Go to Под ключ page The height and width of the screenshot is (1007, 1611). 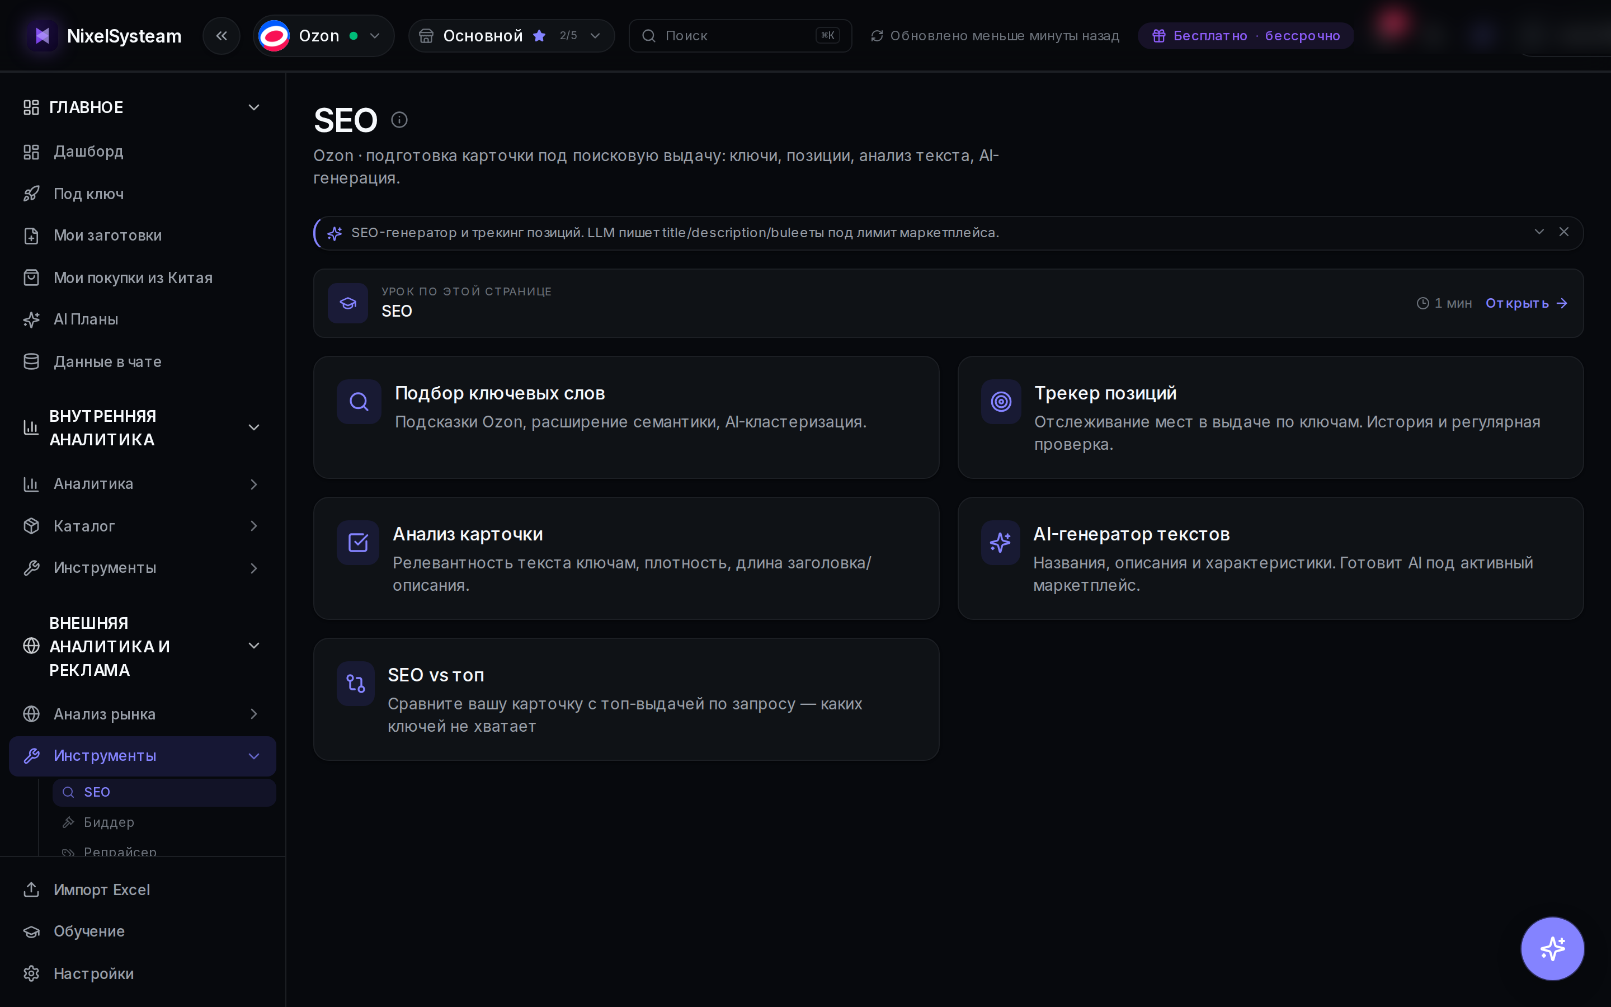click(143, 194)
